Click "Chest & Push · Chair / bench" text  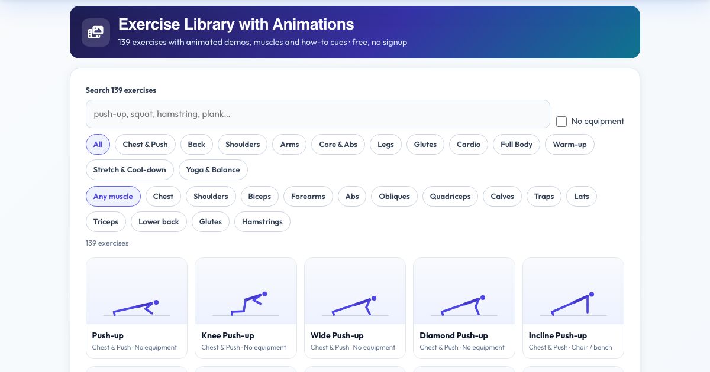tap(570, 347)
